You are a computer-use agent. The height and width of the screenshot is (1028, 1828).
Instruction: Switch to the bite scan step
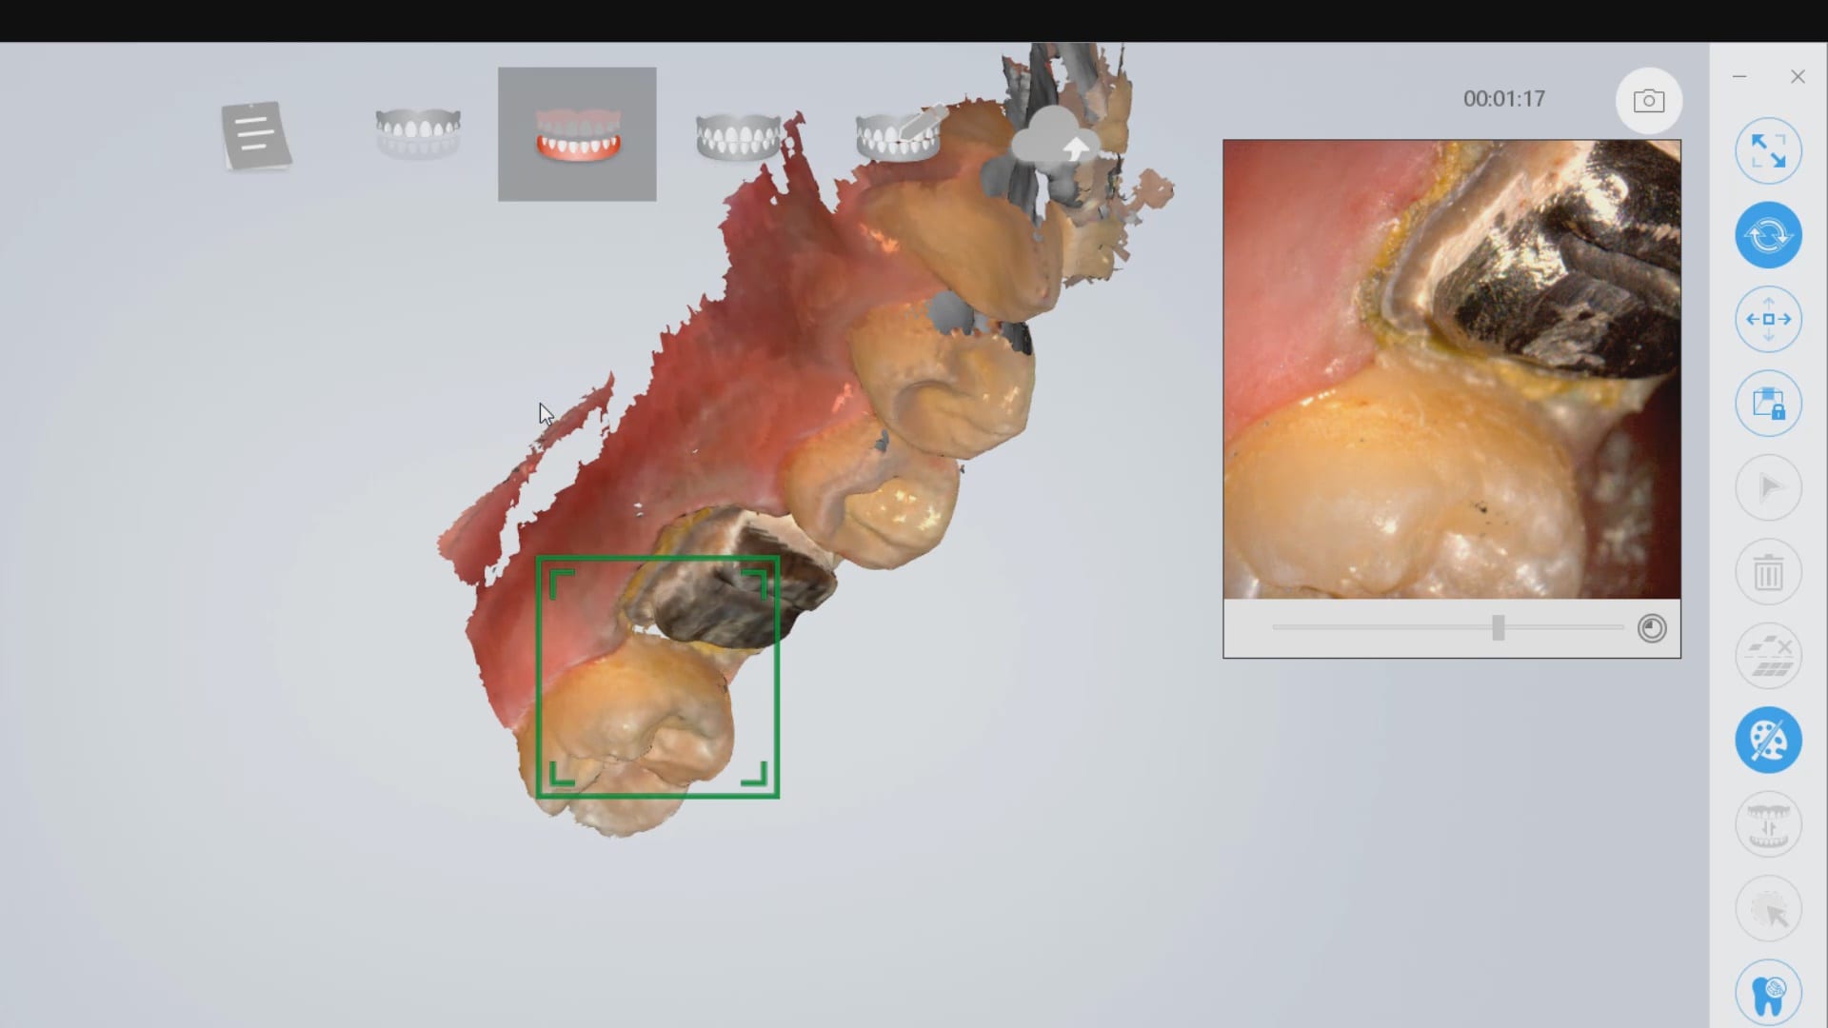pos(738,135)
